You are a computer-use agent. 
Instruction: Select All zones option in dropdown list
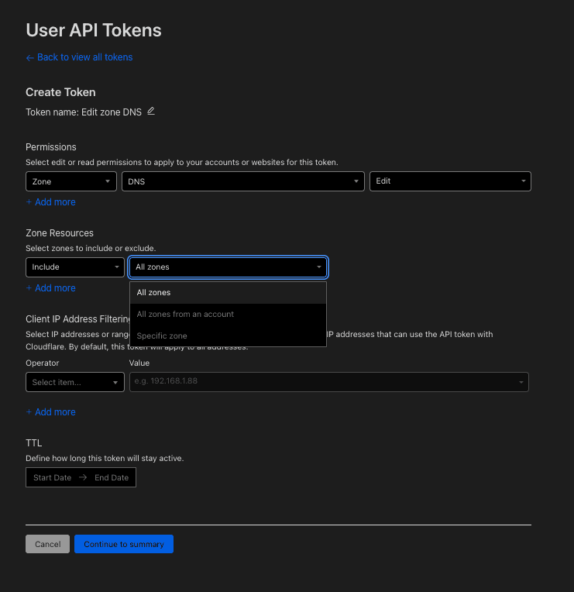pyautogui.click(x=153, y=293)
